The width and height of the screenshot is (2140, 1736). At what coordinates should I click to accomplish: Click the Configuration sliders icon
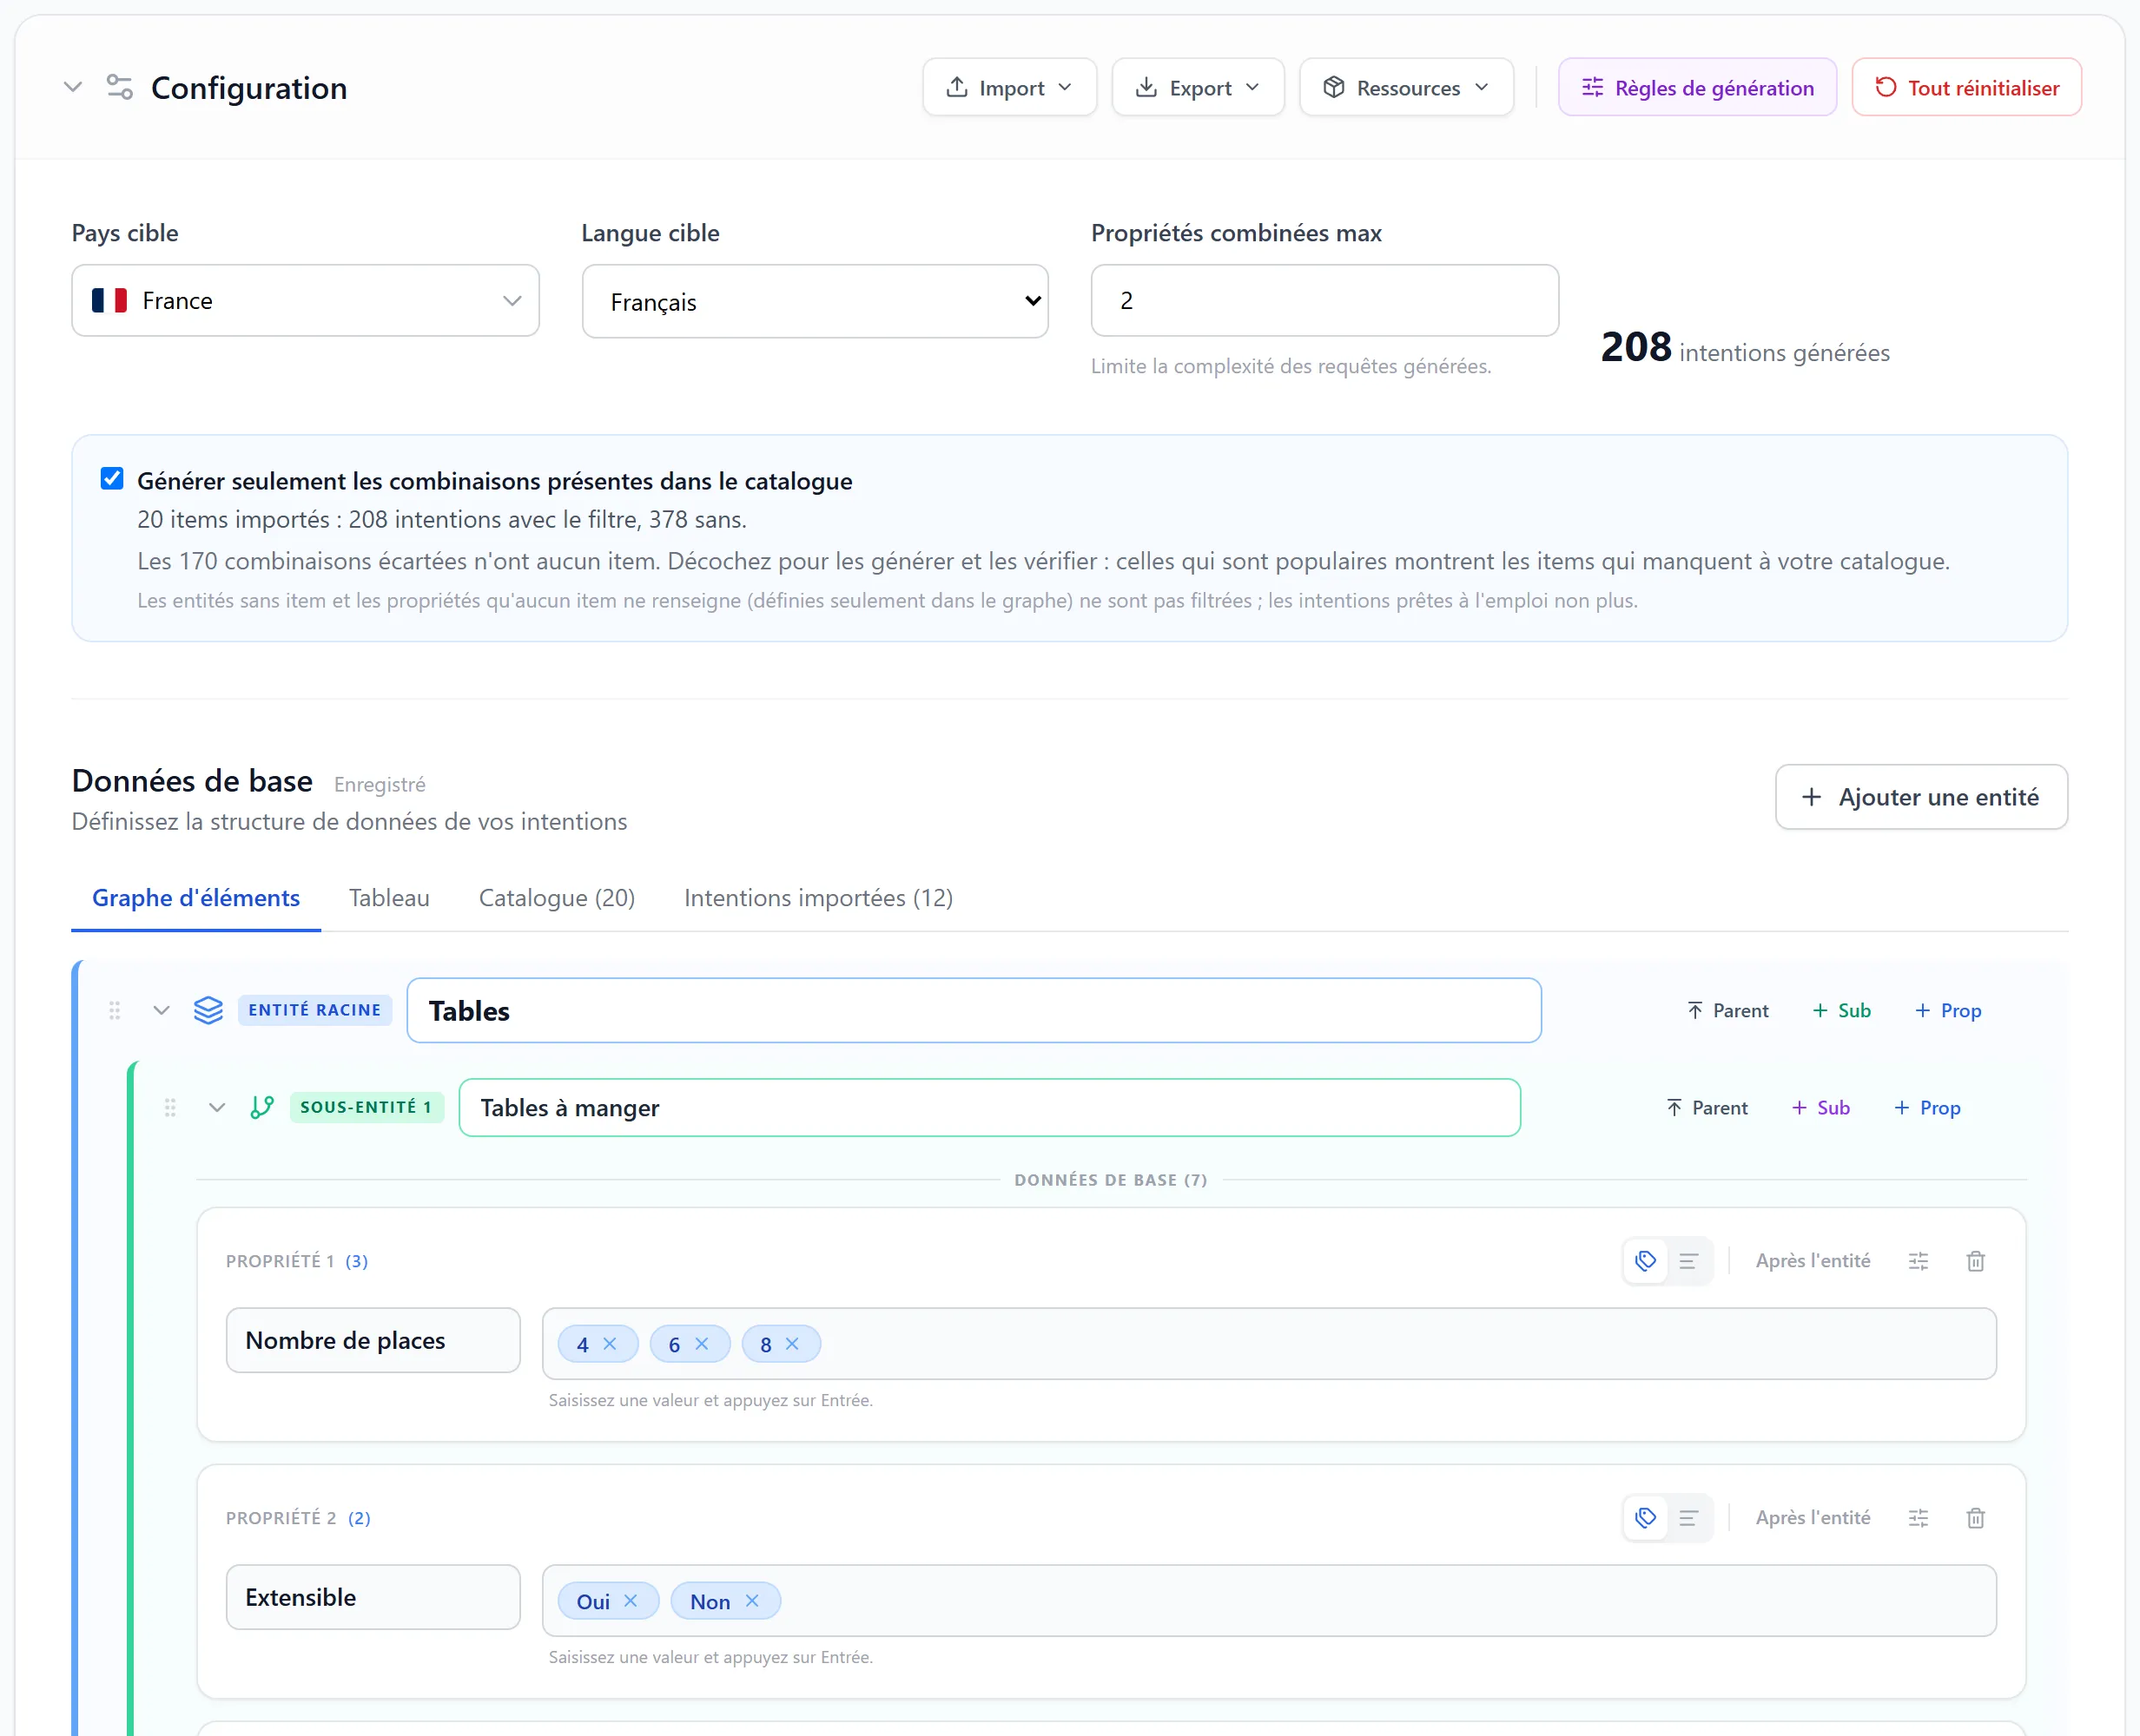point(119,87)
